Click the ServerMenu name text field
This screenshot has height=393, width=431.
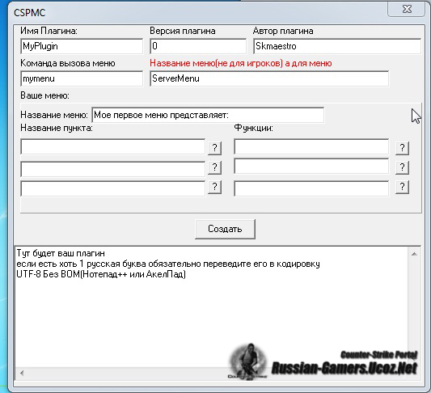pyautogui.click(x=269, y=78)
